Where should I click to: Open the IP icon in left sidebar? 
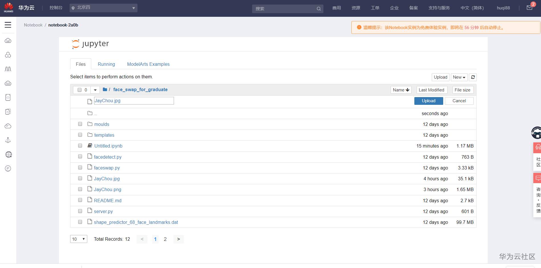(8, 169)
